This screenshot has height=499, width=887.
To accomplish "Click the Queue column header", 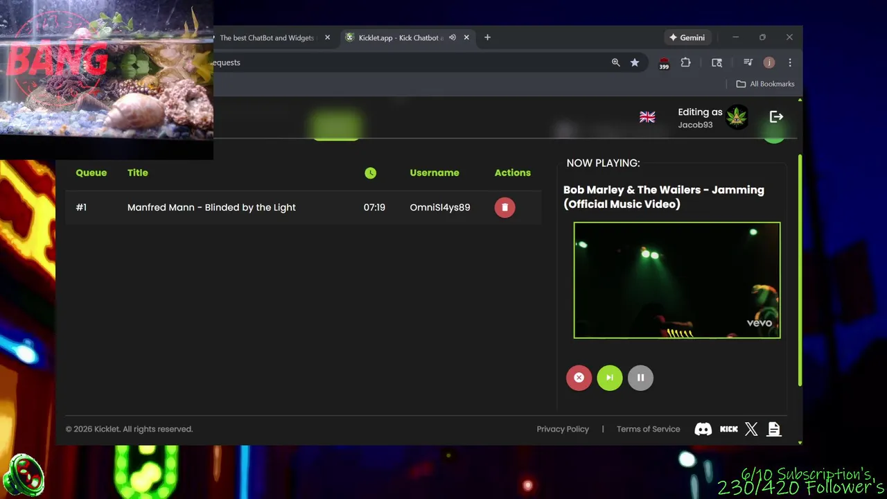I will (91, 173).
